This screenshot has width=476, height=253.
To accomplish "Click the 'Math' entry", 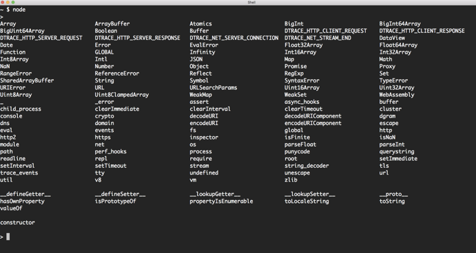I will 386,59.
